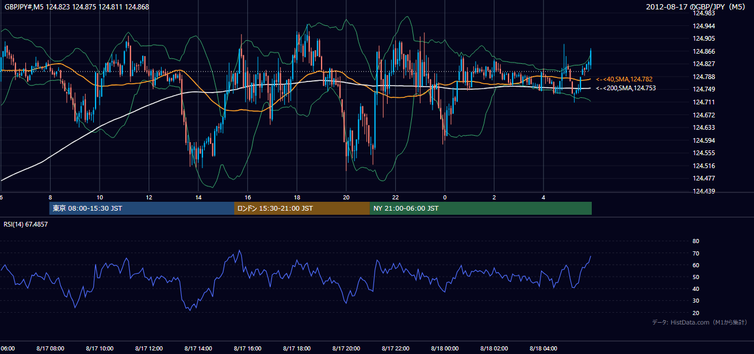
Task: Click hour tick 20 under price chart
Action: coord(346,197)
